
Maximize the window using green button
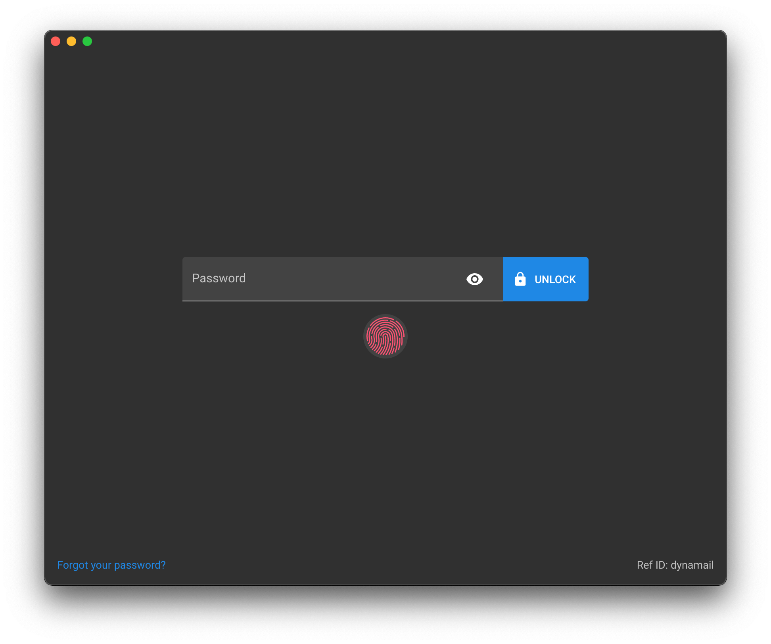(87, 41)
